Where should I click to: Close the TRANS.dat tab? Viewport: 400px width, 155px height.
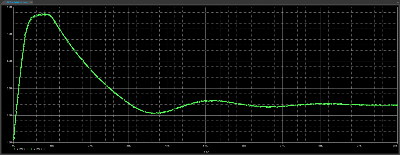point(31,2)
